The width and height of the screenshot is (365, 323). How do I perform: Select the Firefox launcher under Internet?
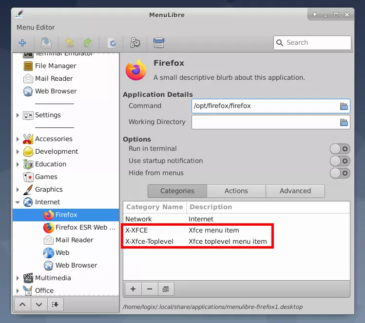66,215
